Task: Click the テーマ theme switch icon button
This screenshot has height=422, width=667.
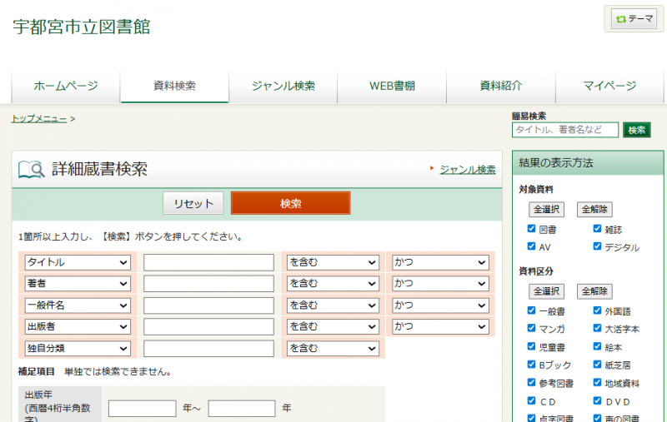Action: tap(634, 19)
